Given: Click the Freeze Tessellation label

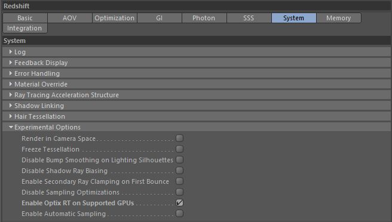Looking at the screenshot, I should [51, 149].
